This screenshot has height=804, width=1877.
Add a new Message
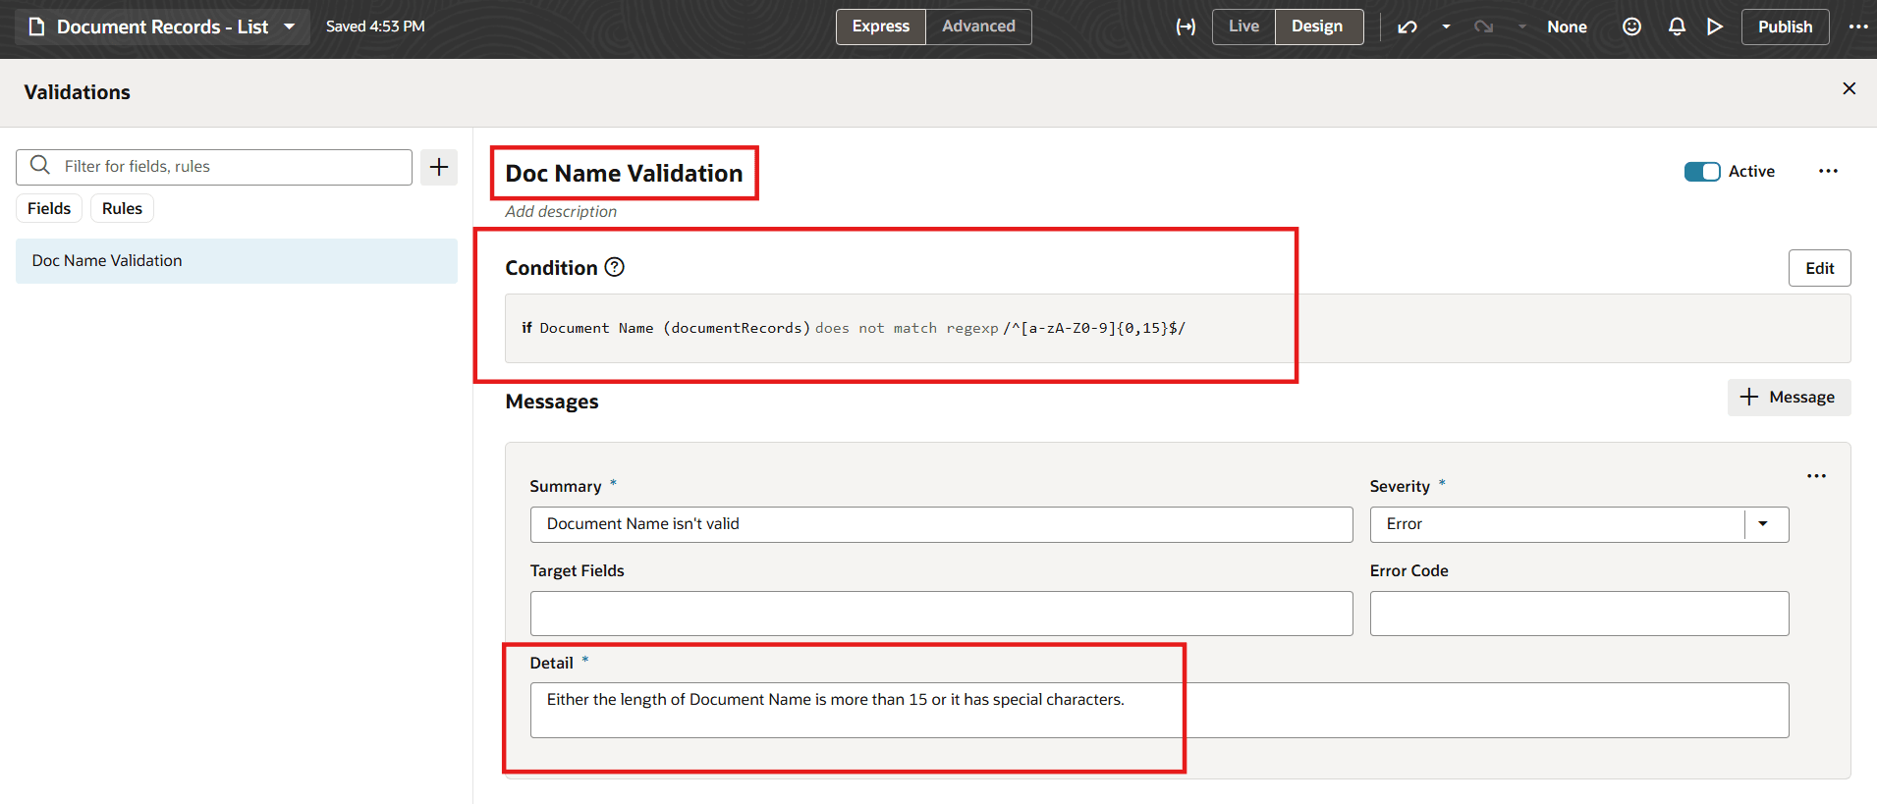click(x=1789, y=398)
